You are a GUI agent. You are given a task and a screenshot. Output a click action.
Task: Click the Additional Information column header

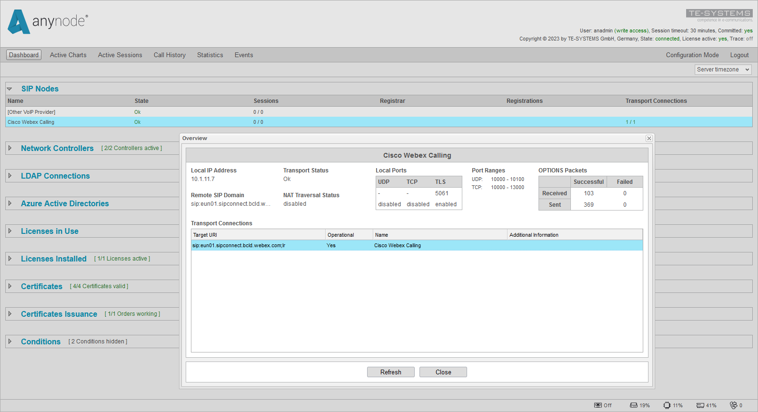click(575, 235)
